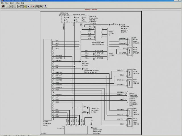Click the question mark help icon
This screenshot has width=182, height=136.
click(x=45, y=6)
